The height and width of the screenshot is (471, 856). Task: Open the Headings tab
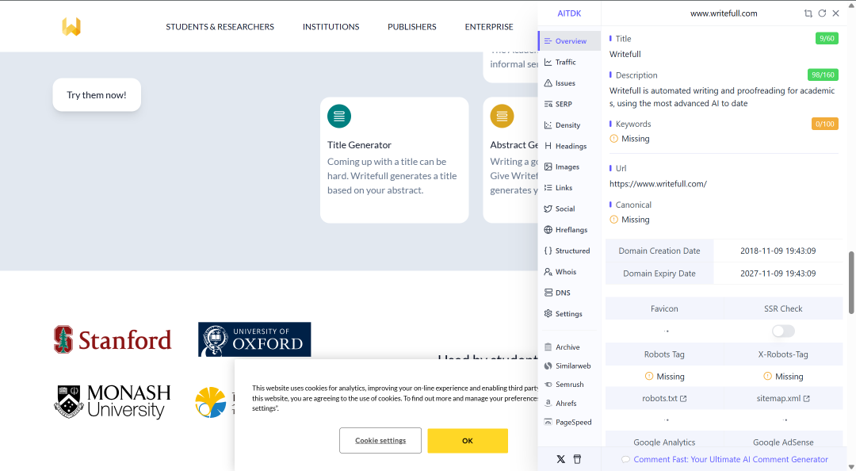point(569,146)
